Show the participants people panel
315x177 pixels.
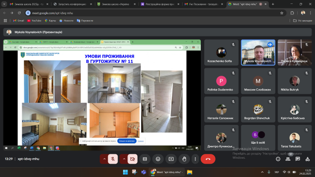(x=288, y=159)
